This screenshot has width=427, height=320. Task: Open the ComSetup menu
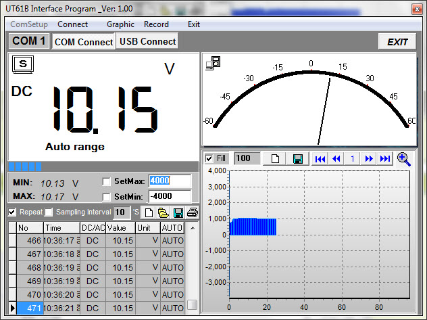pyautogui.click(x=29, y=24)
